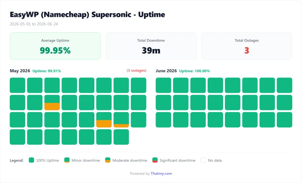Click the 'Uptime: 100.00%' June label
302x183 pixels.
(194, 71)
